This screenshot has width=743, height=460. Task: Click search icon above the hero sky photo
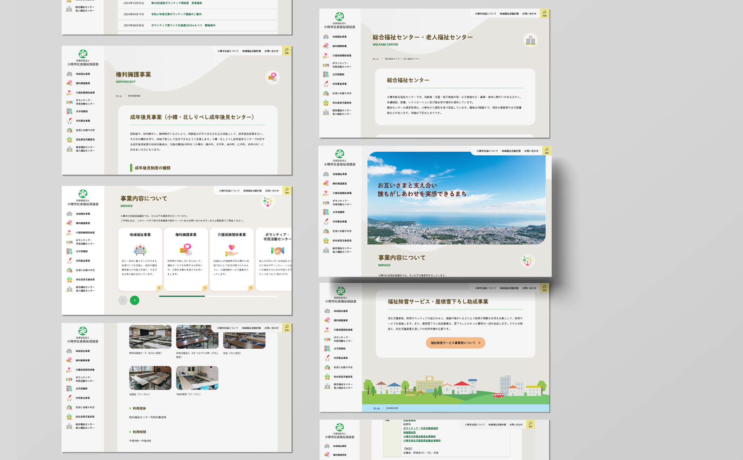point(547,150)
